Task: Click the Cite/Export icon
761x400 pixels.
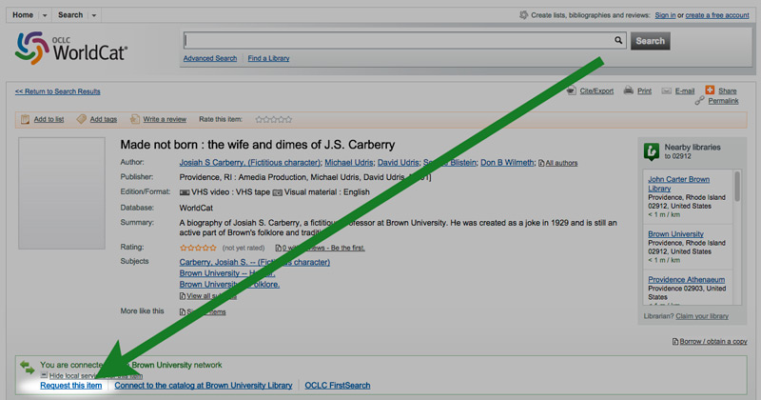Action: pyautogui.click(x=572, y=90)
